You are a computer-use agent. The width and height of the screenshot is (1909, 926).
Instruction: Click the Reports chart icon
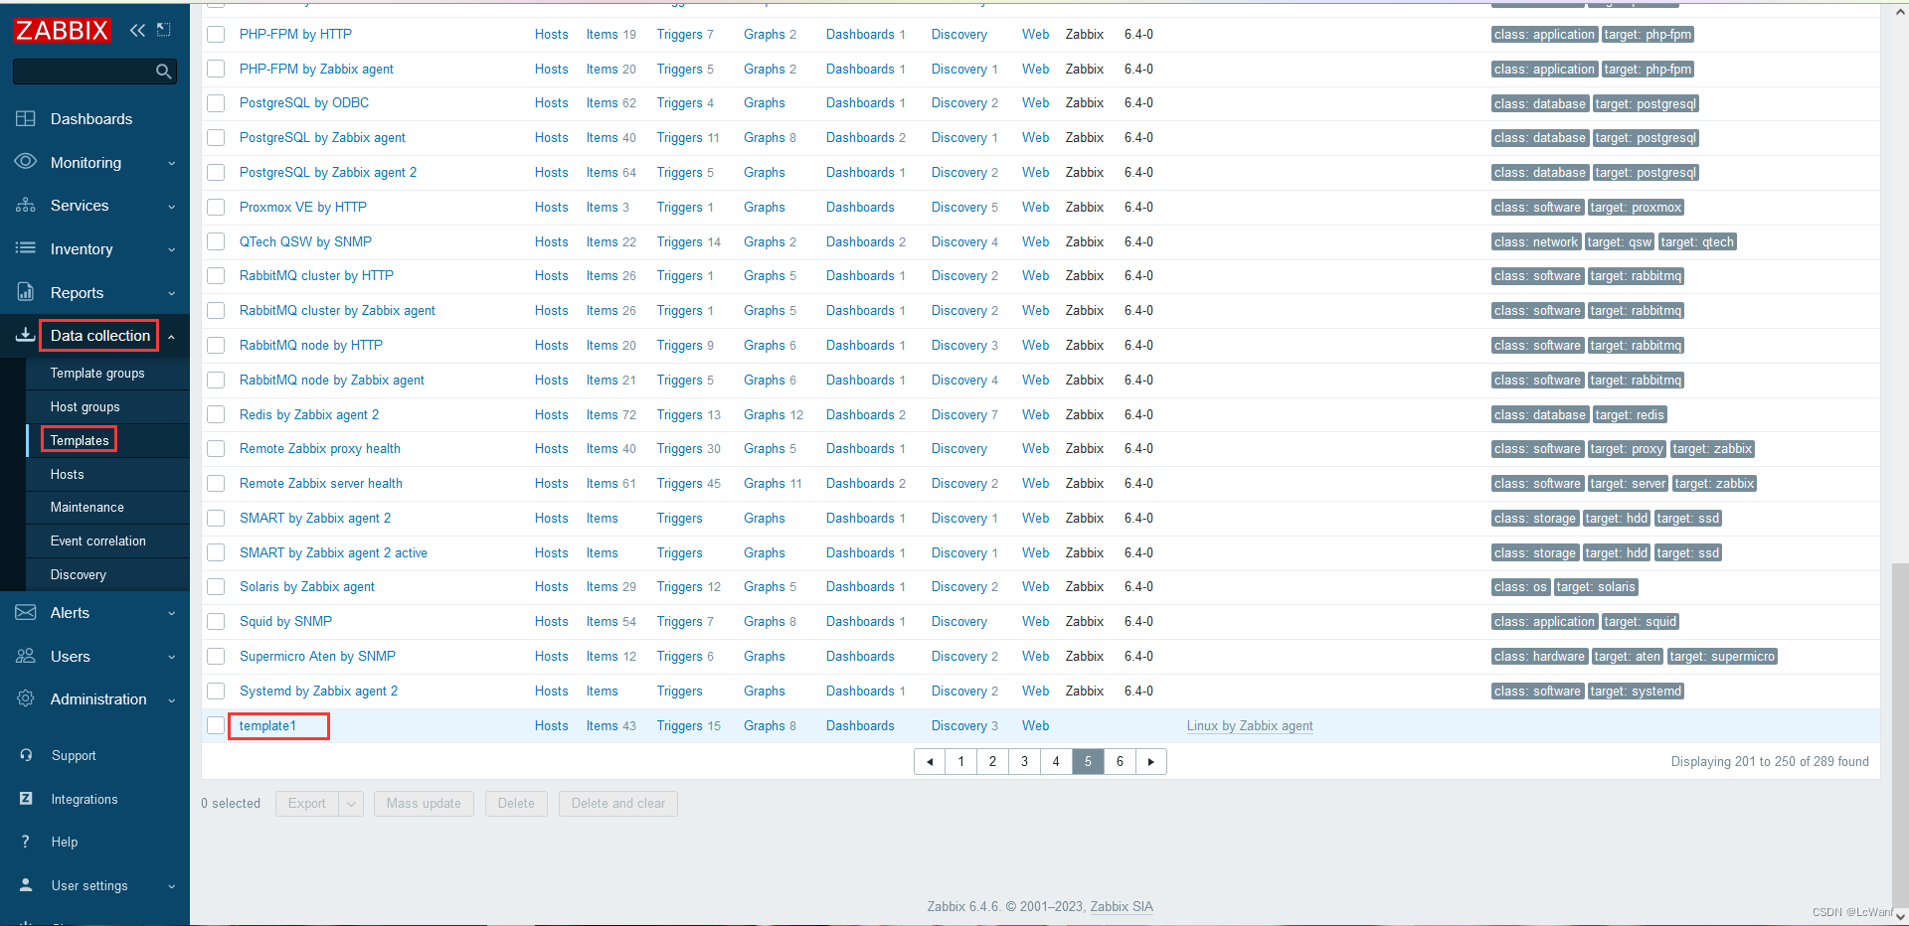coord(26,292)
